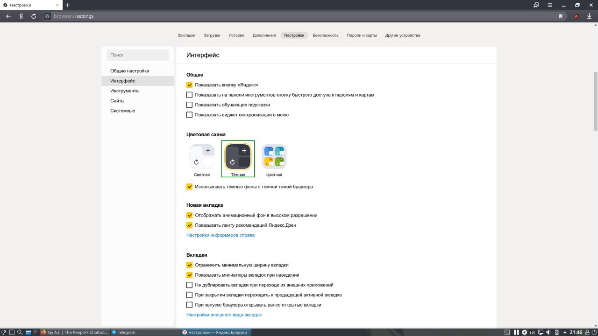Screen dimensions: 598x336
Task: Open 'Настройки информеров справа' link
Action: click(x=221, y=235)
